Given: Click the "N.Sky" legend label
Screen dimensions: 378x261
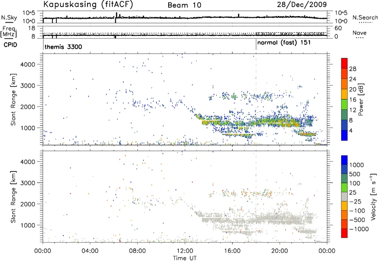Looking at the screenshot, I should 9,17.
